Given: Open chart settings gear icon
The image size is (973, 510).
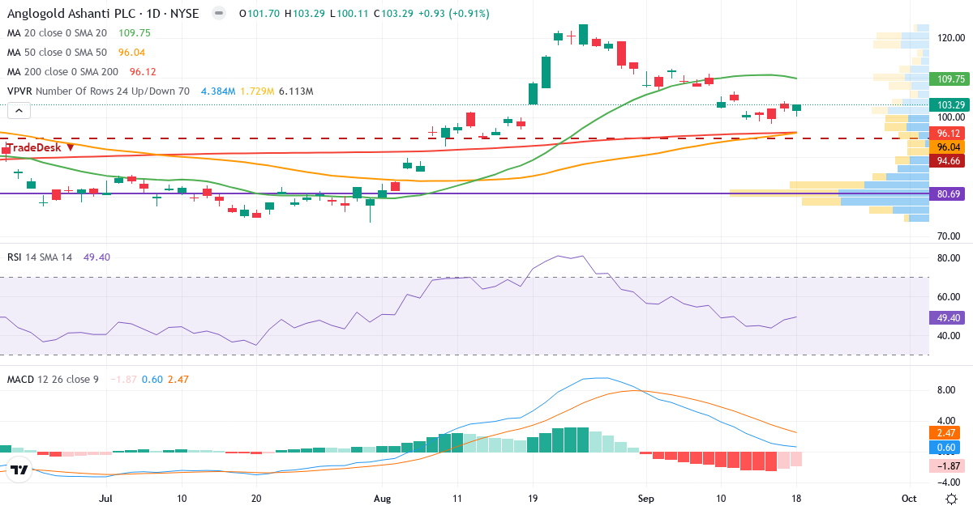Looking at the screenshot, I should pos(950,498).
